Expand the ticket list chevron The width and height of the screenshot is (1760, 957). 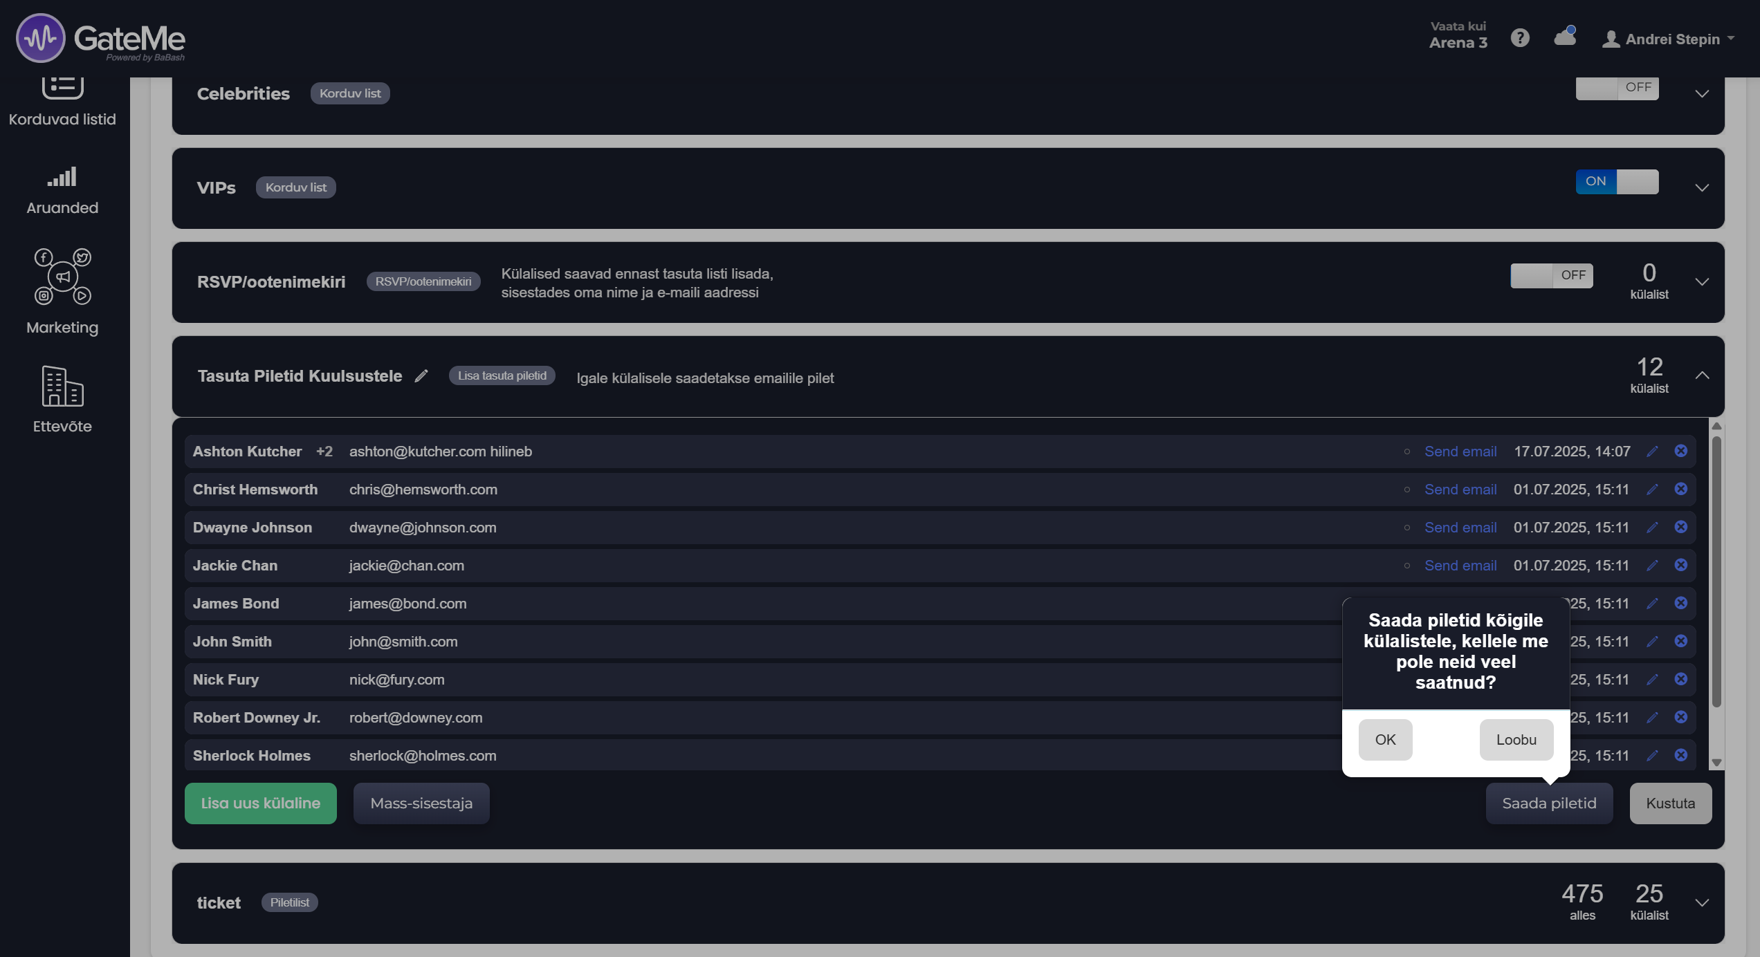[x=1702, y=902]
